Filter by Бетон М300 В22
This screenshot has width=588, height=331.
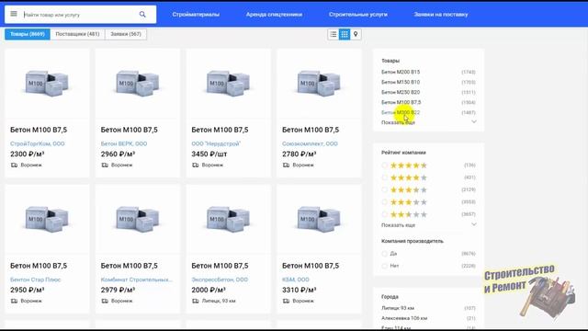pyautogui.click(x=401, y=112)
